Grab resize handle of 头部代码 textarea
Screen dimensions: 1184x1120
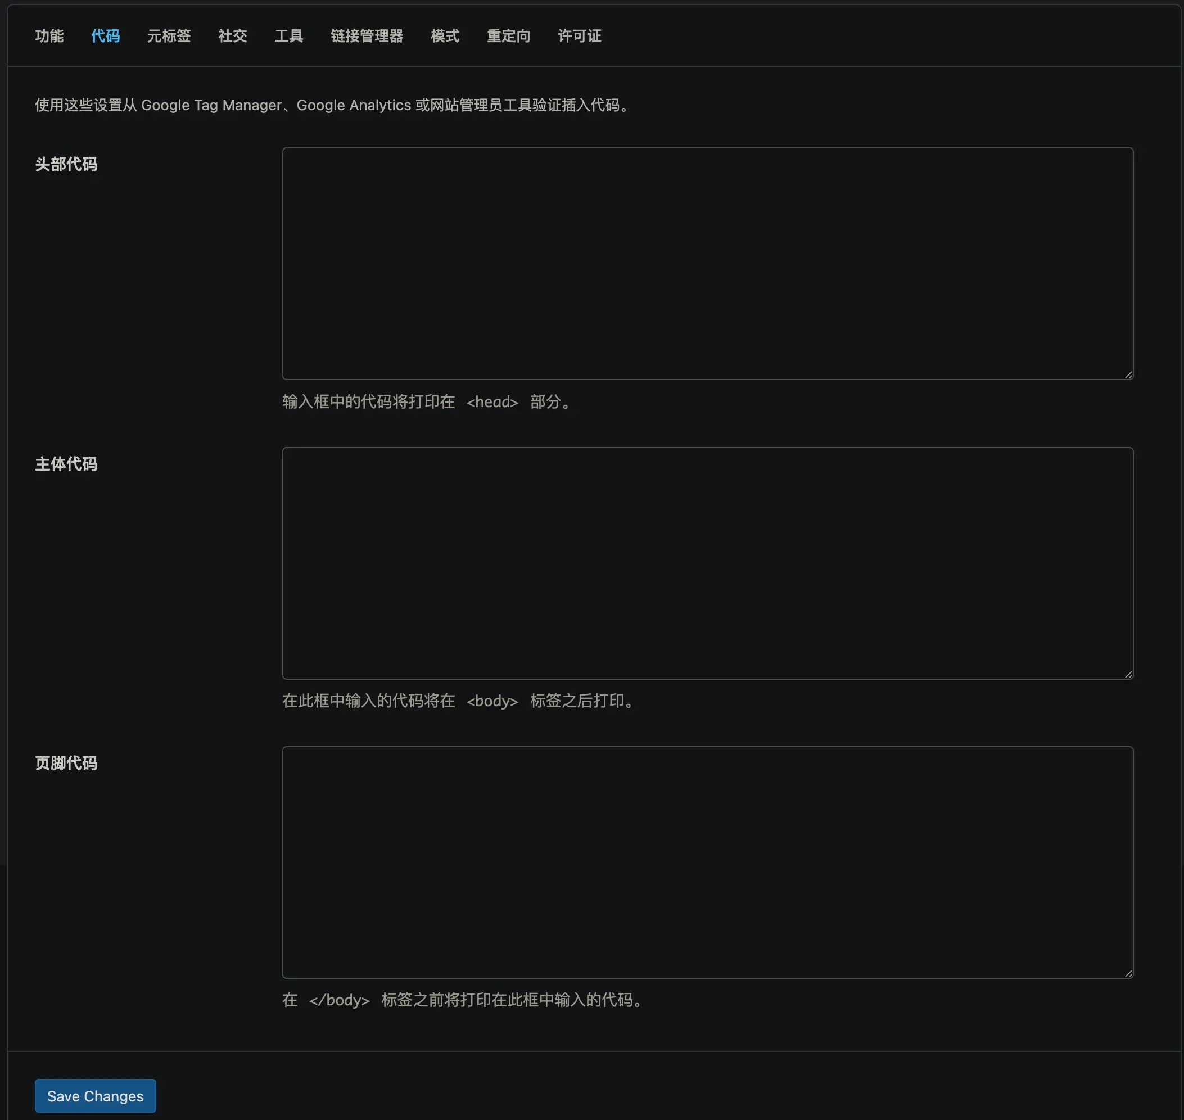point(1128,374)
